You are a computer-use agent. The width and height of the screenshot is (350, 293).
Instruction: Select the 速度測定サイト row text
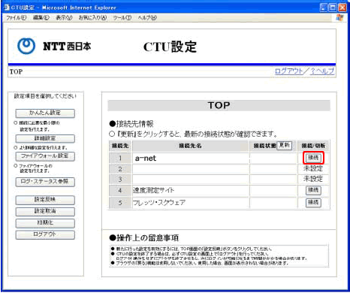153,190
